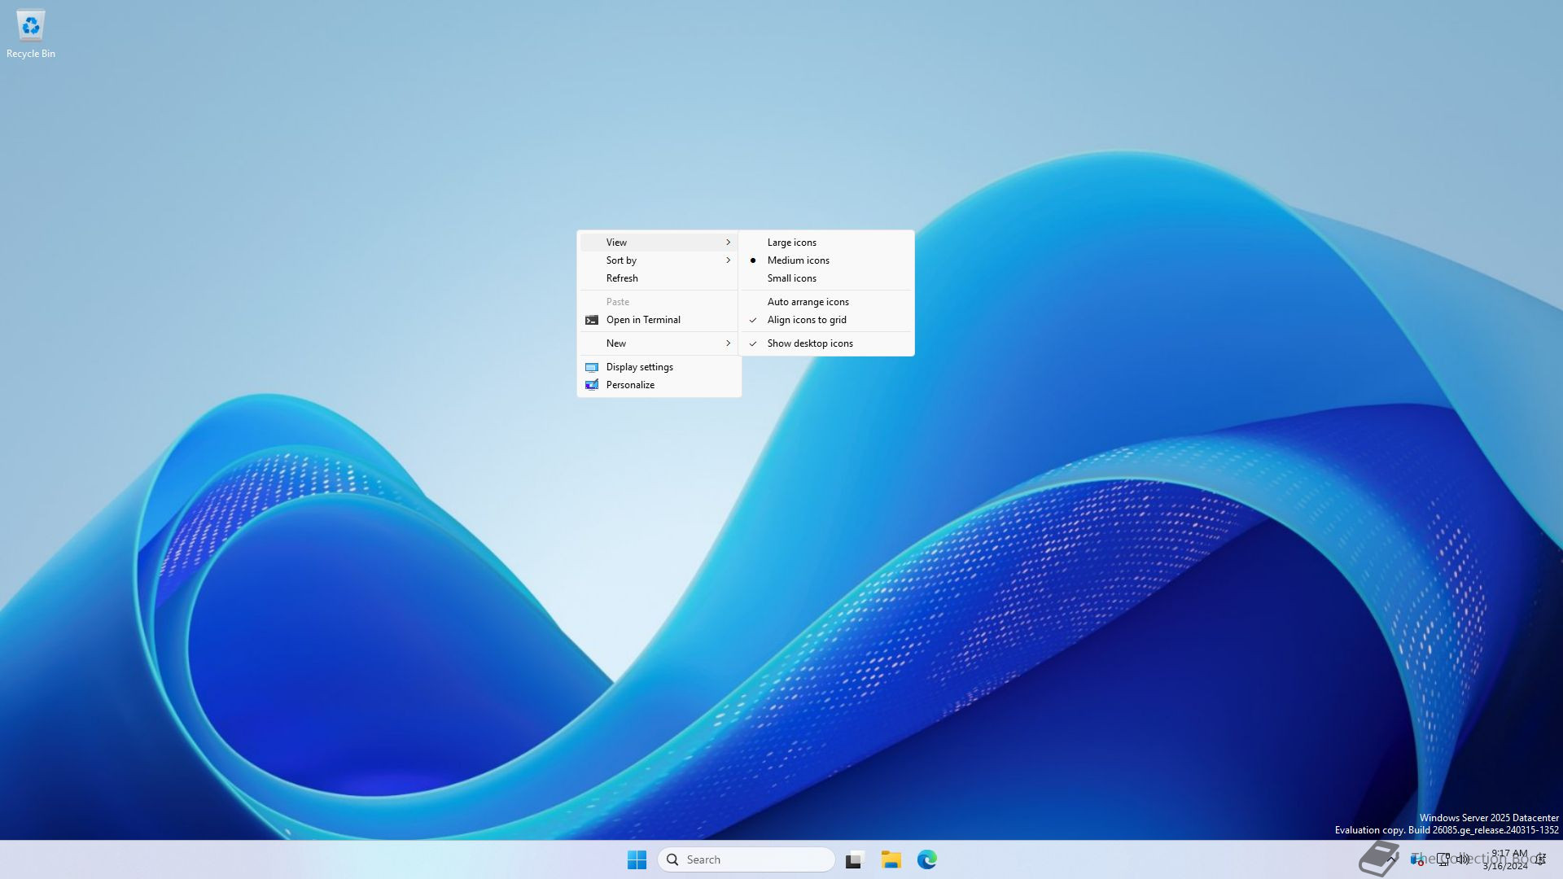This screenshot has height=879, width=1563.
Task: Choose the Small icons view option
Action: (x=791, y=278)
